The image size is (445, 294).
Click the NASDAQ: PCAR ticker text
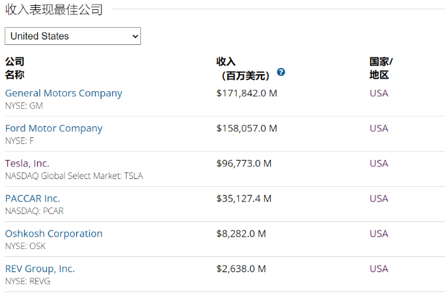[x=34, y=211]
